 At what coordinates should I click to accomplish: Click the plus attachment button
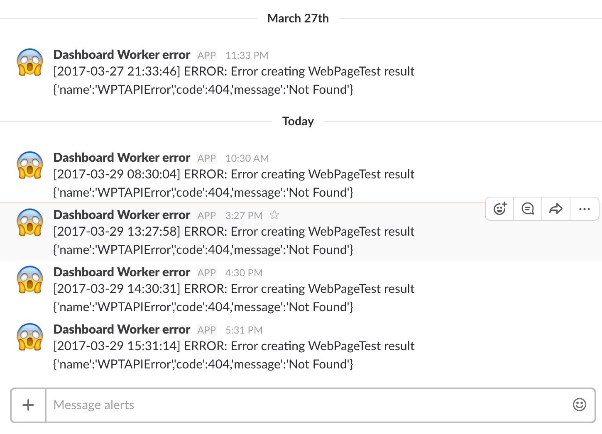[x=28, y=405]
